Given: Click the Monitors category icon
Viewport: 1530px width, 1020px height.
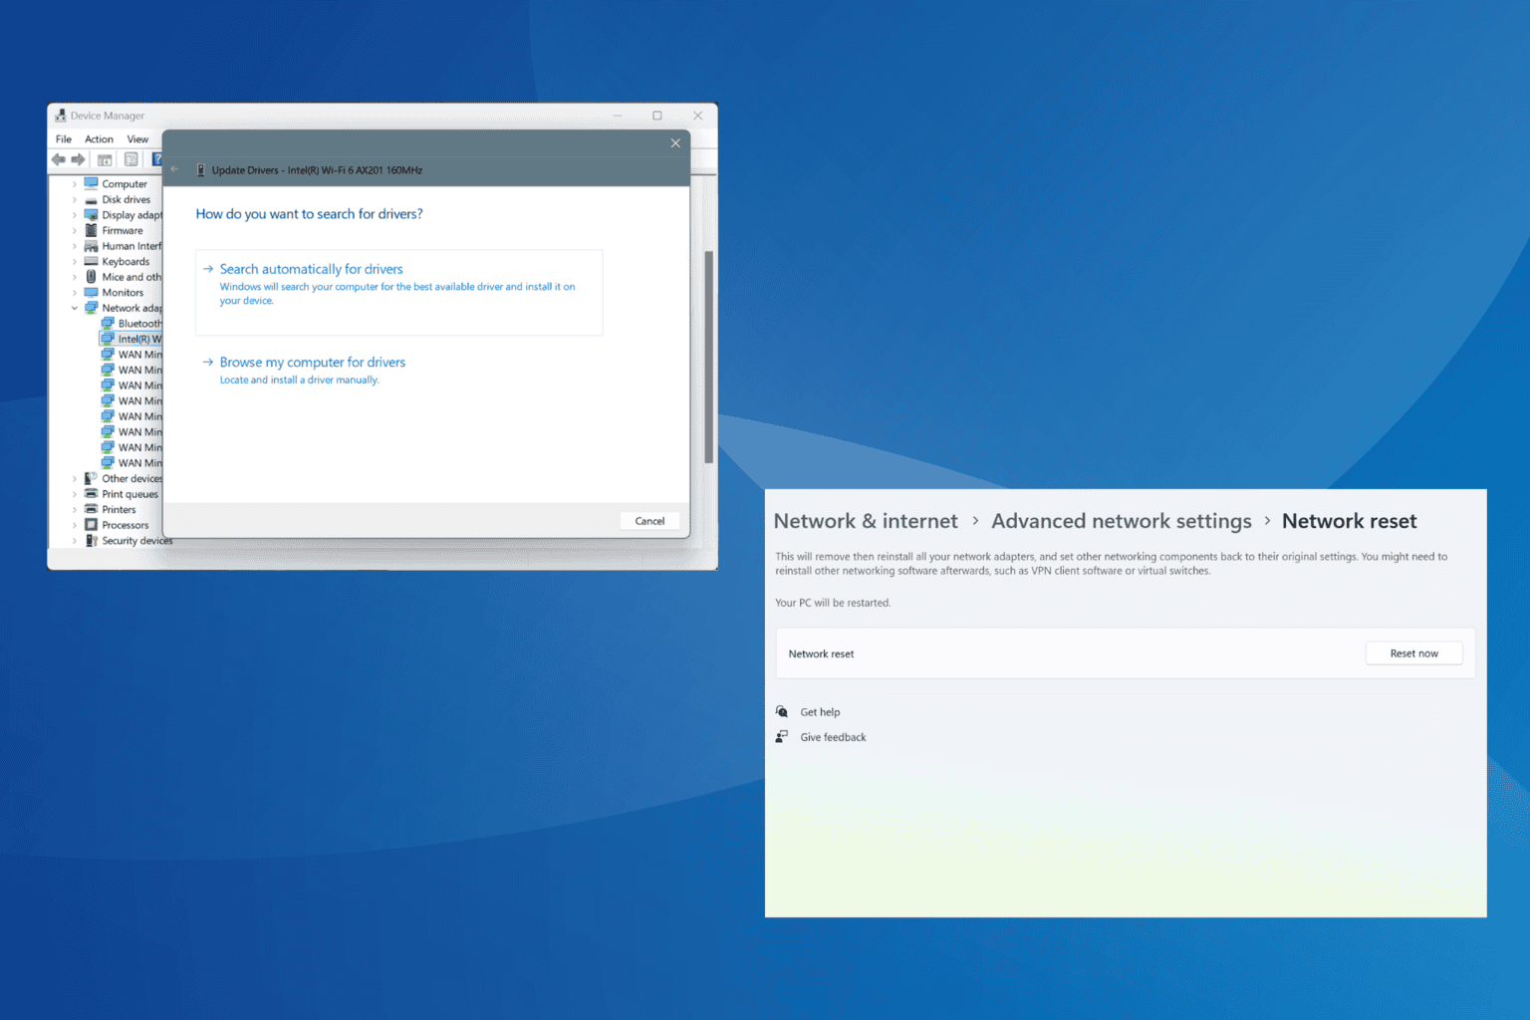Looking at the screenshot, I should [91, 292].
